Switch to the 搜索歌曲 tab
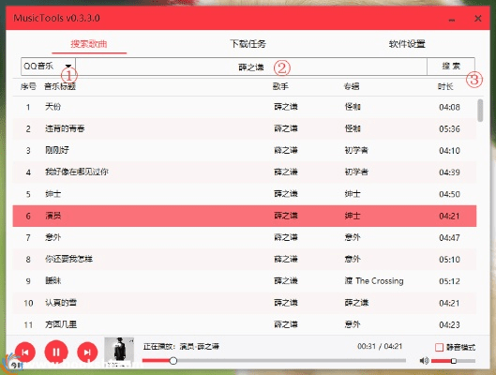 pos(89,44)
